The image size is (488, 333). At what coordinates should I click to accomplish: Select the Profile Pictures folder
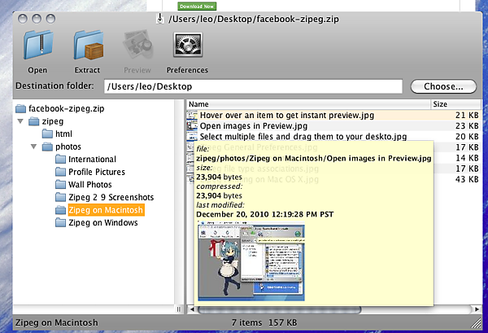[96, 172]
